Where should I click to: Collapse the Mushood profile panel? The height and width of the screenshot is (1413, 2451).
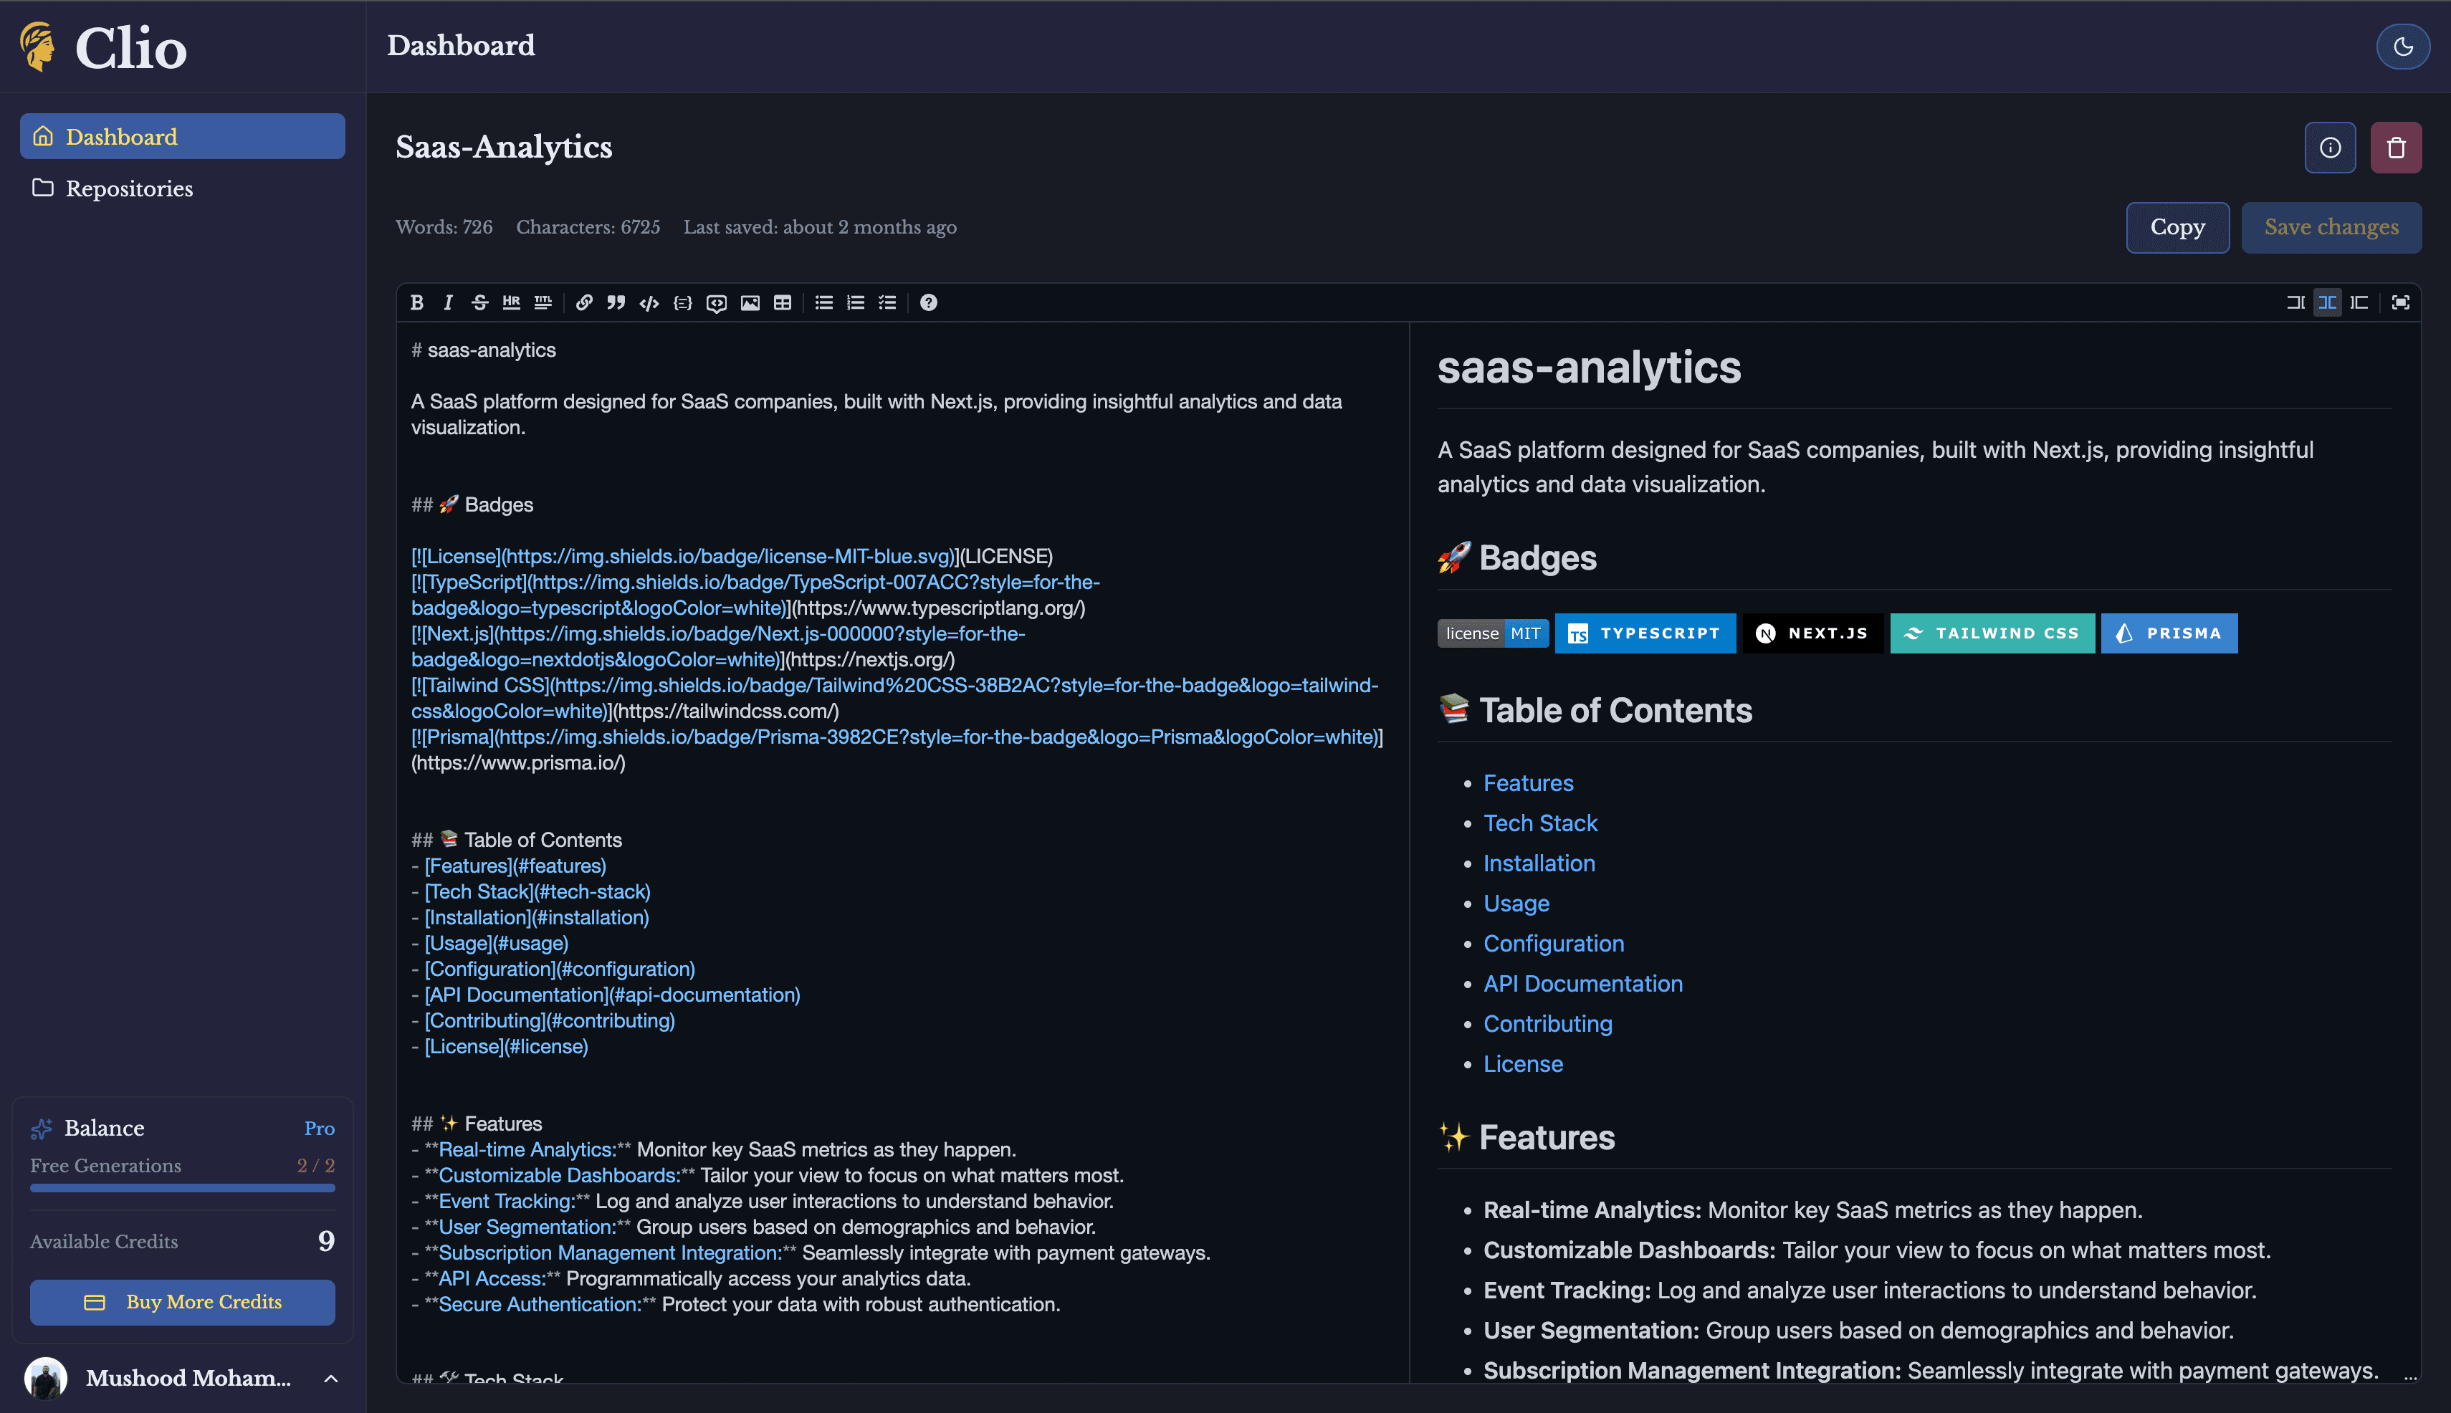330,1378
